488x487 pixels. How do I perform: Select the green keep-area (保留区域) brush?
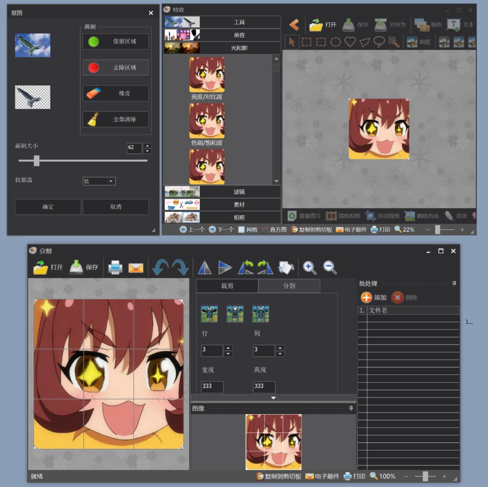click(x=116, y=42)
